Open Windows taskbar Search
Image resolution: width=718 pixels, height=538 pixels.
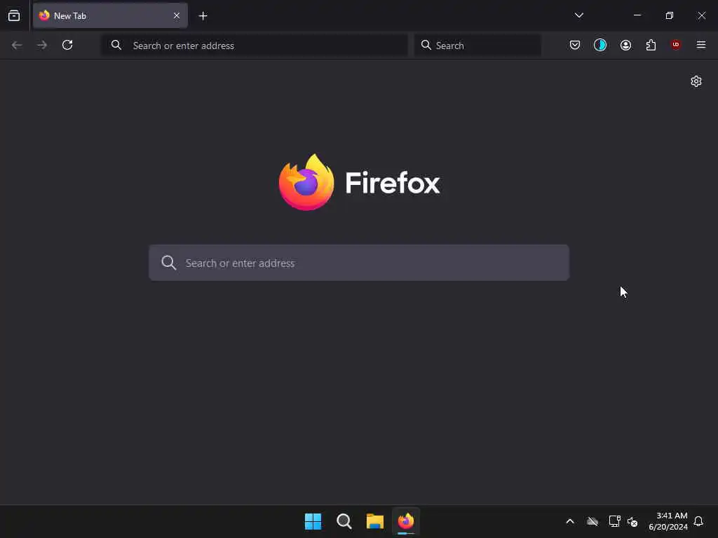(x=344, y=521)
